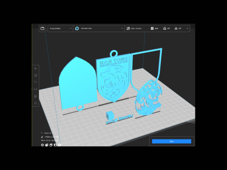Collapse the Object list expander
The width and height of the screenshot is (227, 170).
(x=42, y=133)
